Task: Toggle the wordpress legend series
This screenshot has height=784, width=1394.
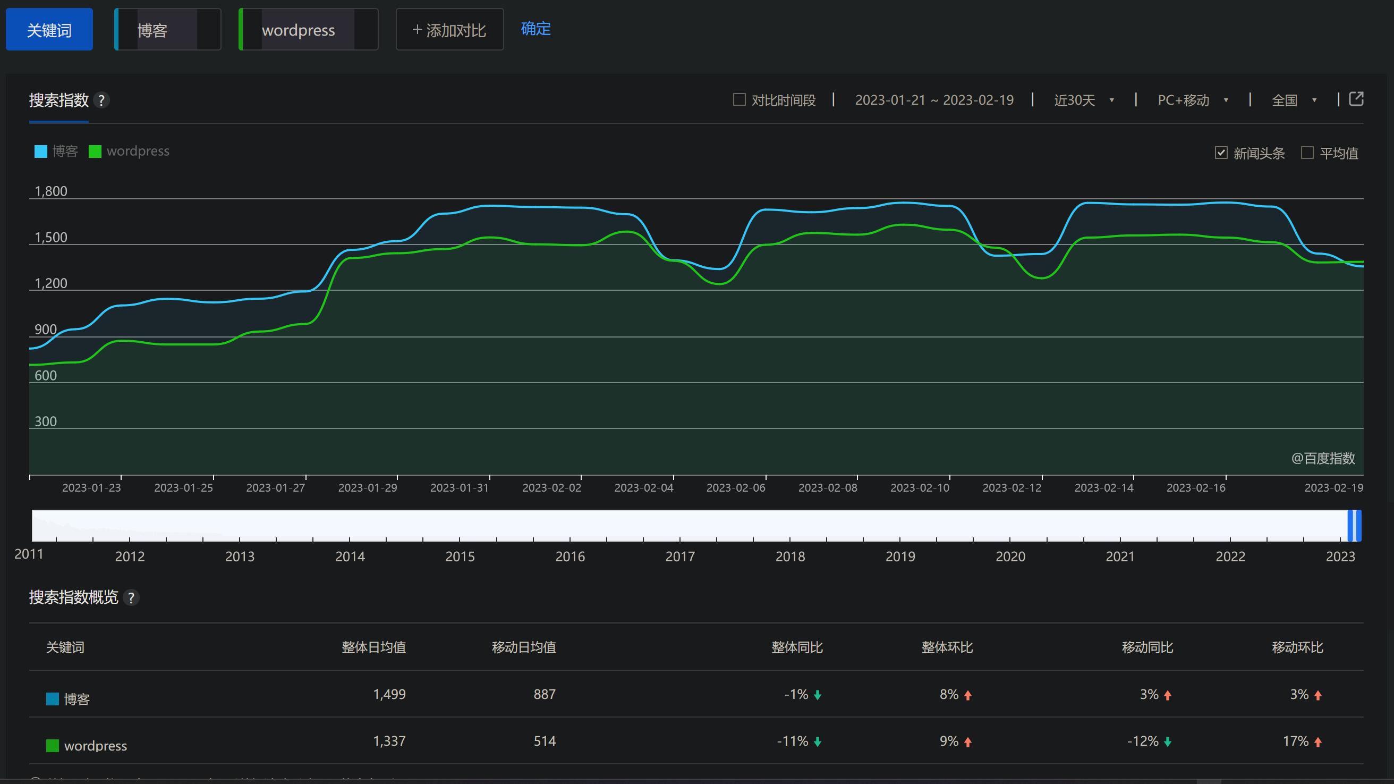Action: 129,151
